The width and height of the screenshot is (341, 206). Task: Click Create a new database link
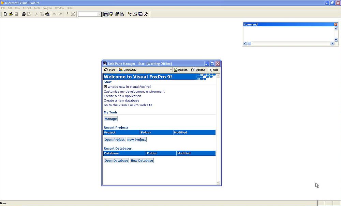pyautogui.click(x=122, y=100)
